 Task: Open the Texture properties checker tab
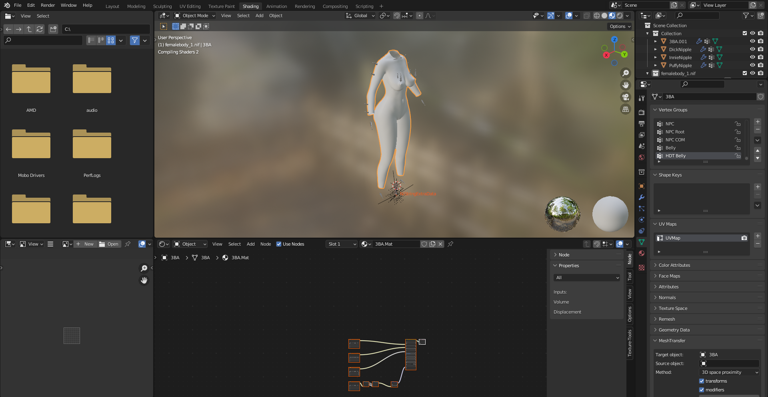[642, 268]
